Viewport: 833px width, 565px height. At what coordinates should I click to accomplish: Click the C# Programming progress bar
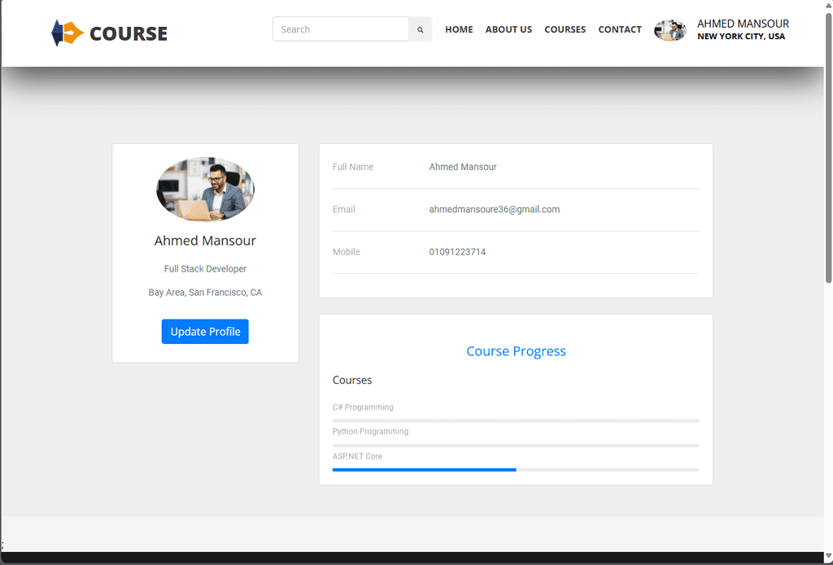point(516,420)
